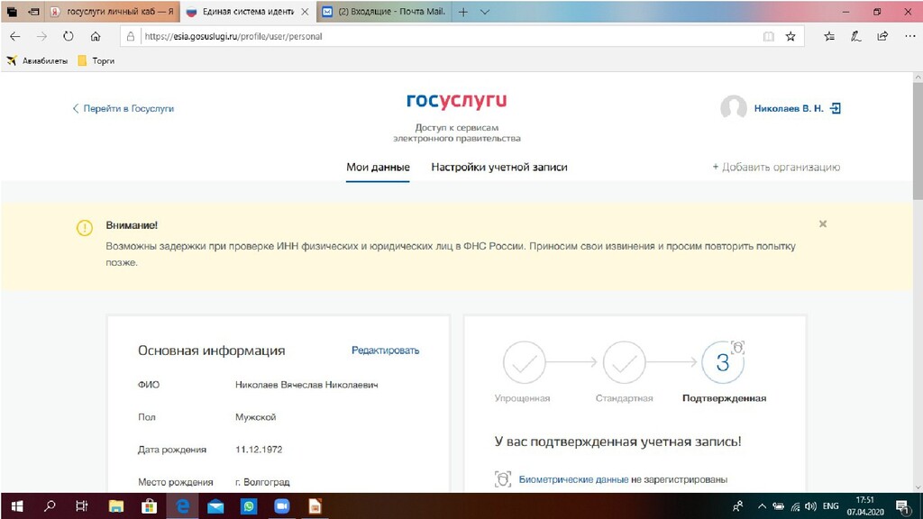
Task: Switch to госуслуги личный каб tab
Action: (112, 12)
